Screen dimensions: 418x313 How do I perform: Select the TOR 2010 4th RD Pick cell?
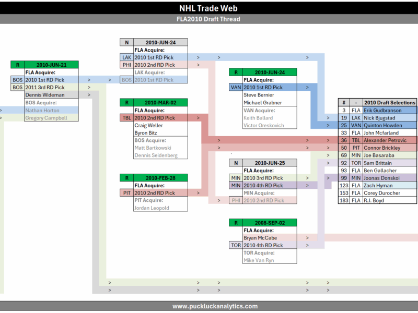(x=270, y=245)
